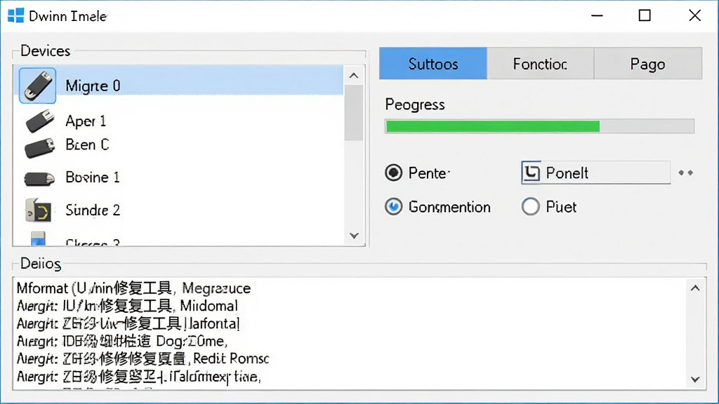Click the Bɛen C USB drive icon
Image resolution: width=719 pixels, height=404 pixels.
[40, 147]
